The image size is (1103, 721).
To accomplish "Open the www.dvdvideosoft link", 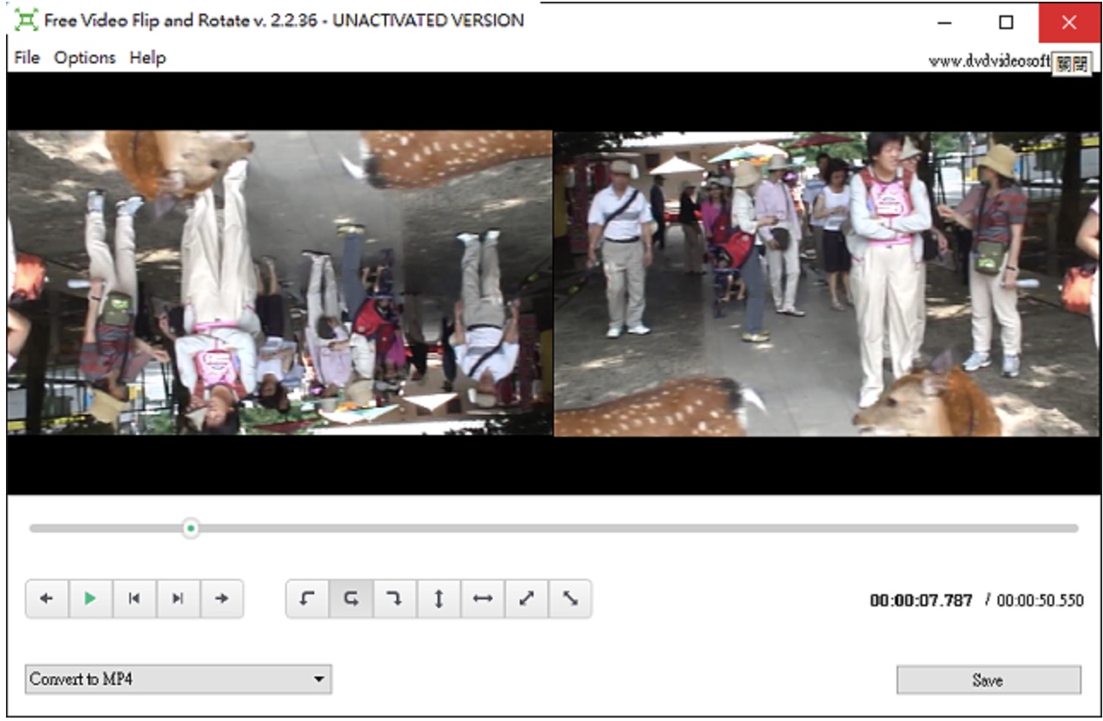I will coord(989,62).
